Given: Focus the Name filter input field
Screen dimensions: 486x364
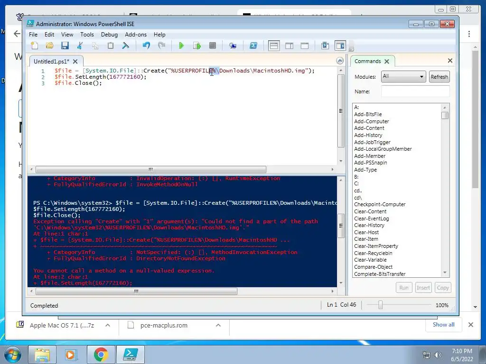Looking at the screenshot, I should pos(415,91).
